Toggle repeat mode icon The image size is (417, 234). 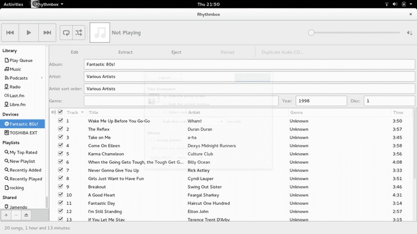coord(66,33)
